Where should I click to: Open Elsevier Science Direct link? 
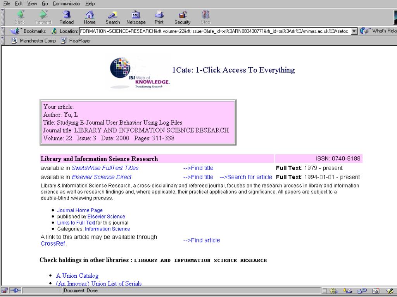(x=102, y=177)
